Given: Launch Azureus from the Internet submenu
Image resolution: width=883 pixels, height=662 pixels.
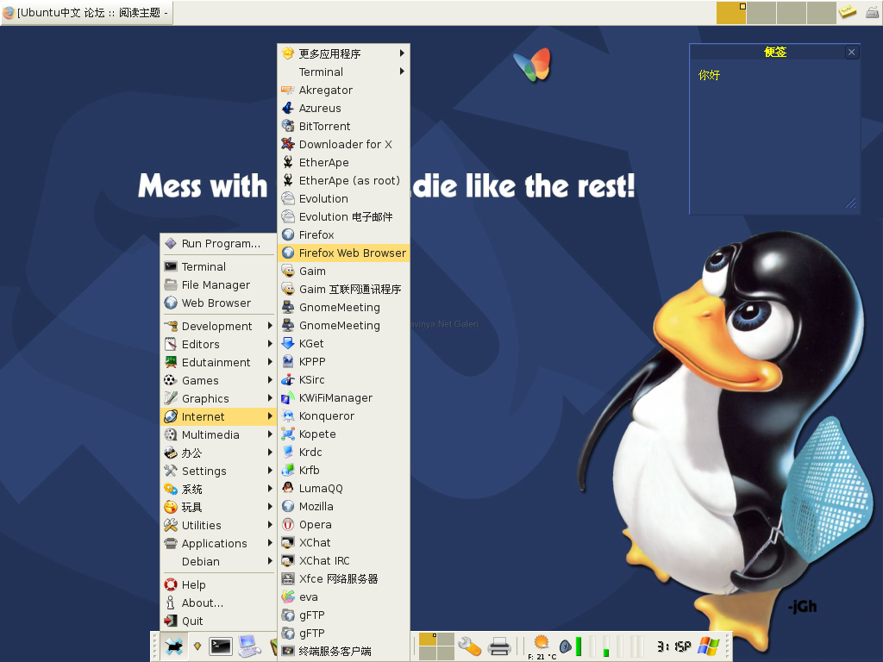Looking at the screenshot, I should coord(343,108).
